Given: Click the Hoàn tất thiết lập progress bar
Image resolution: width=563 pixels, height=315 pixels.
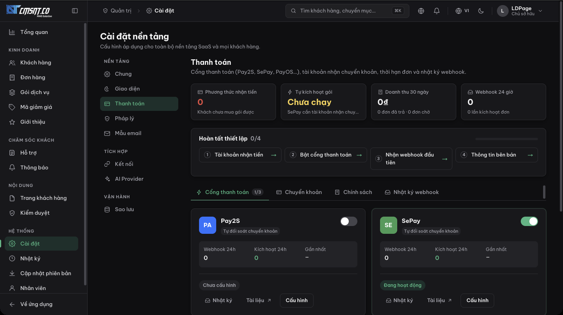Looking at the screenshot, I should [507, 139].
